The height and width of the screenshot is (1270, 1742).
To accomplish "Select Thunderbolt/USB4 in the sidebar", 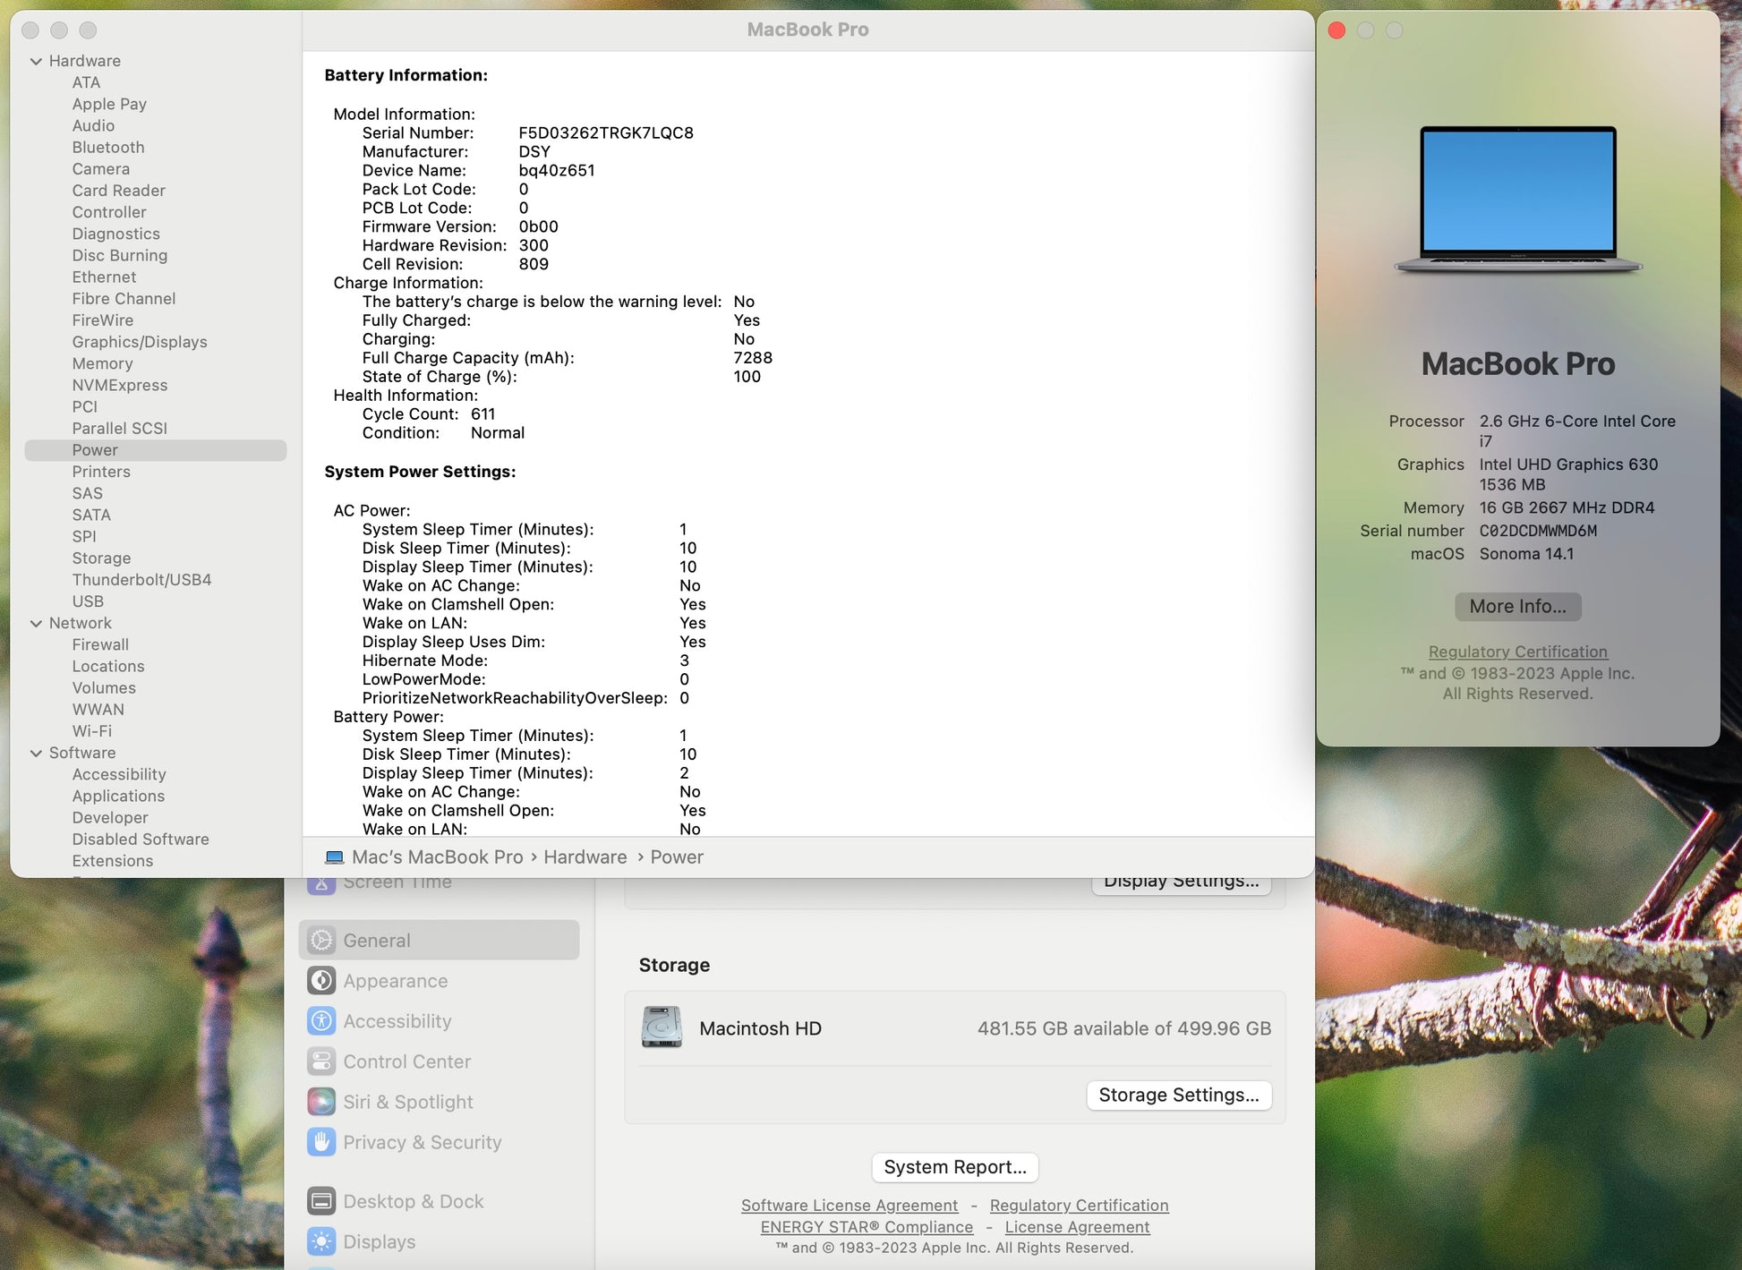I will click(x=141, y=579).
